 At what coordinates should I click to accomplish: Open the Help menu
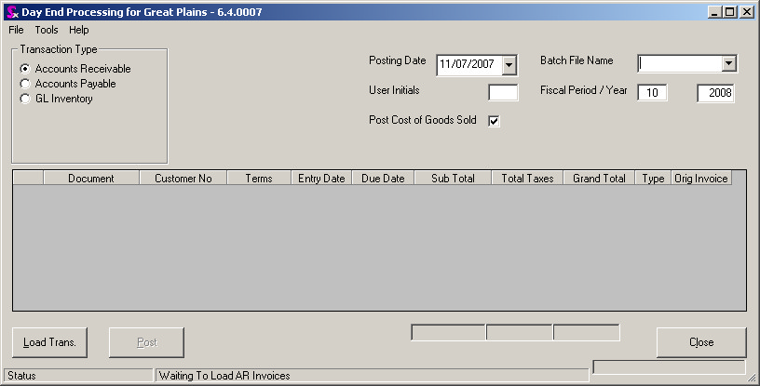click(x=79, y=30)
